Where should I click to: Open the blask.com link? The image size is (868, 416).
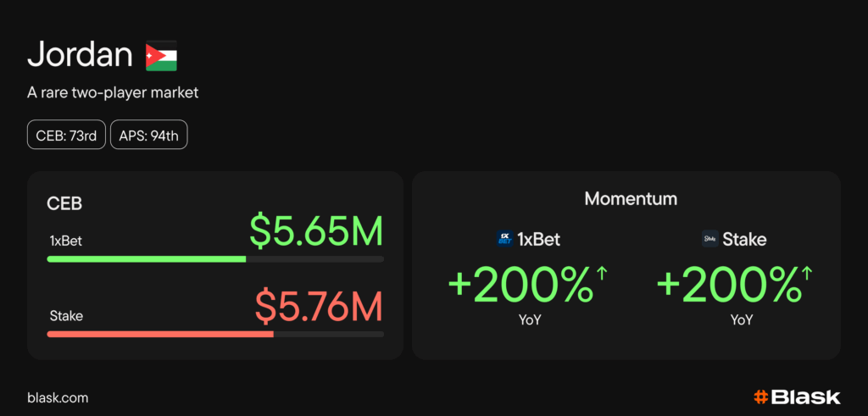[58, 397]
